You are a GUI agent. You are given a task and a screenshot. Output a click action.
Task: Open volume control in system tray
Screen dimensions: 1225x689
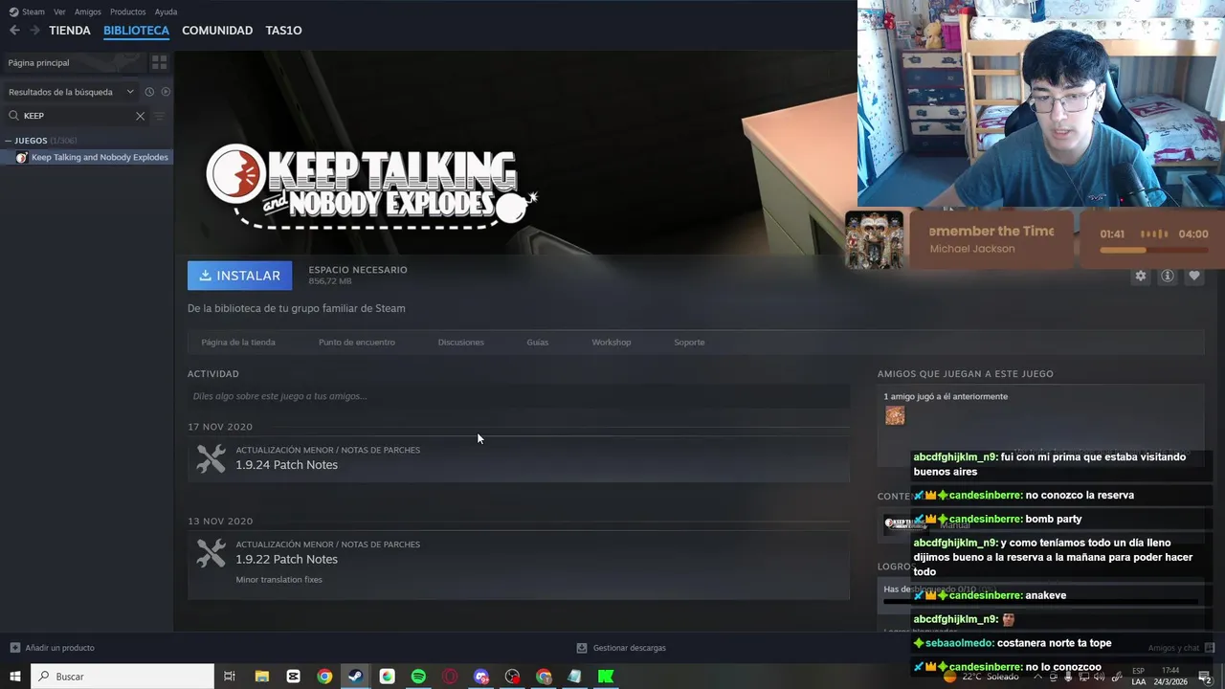1100,677
